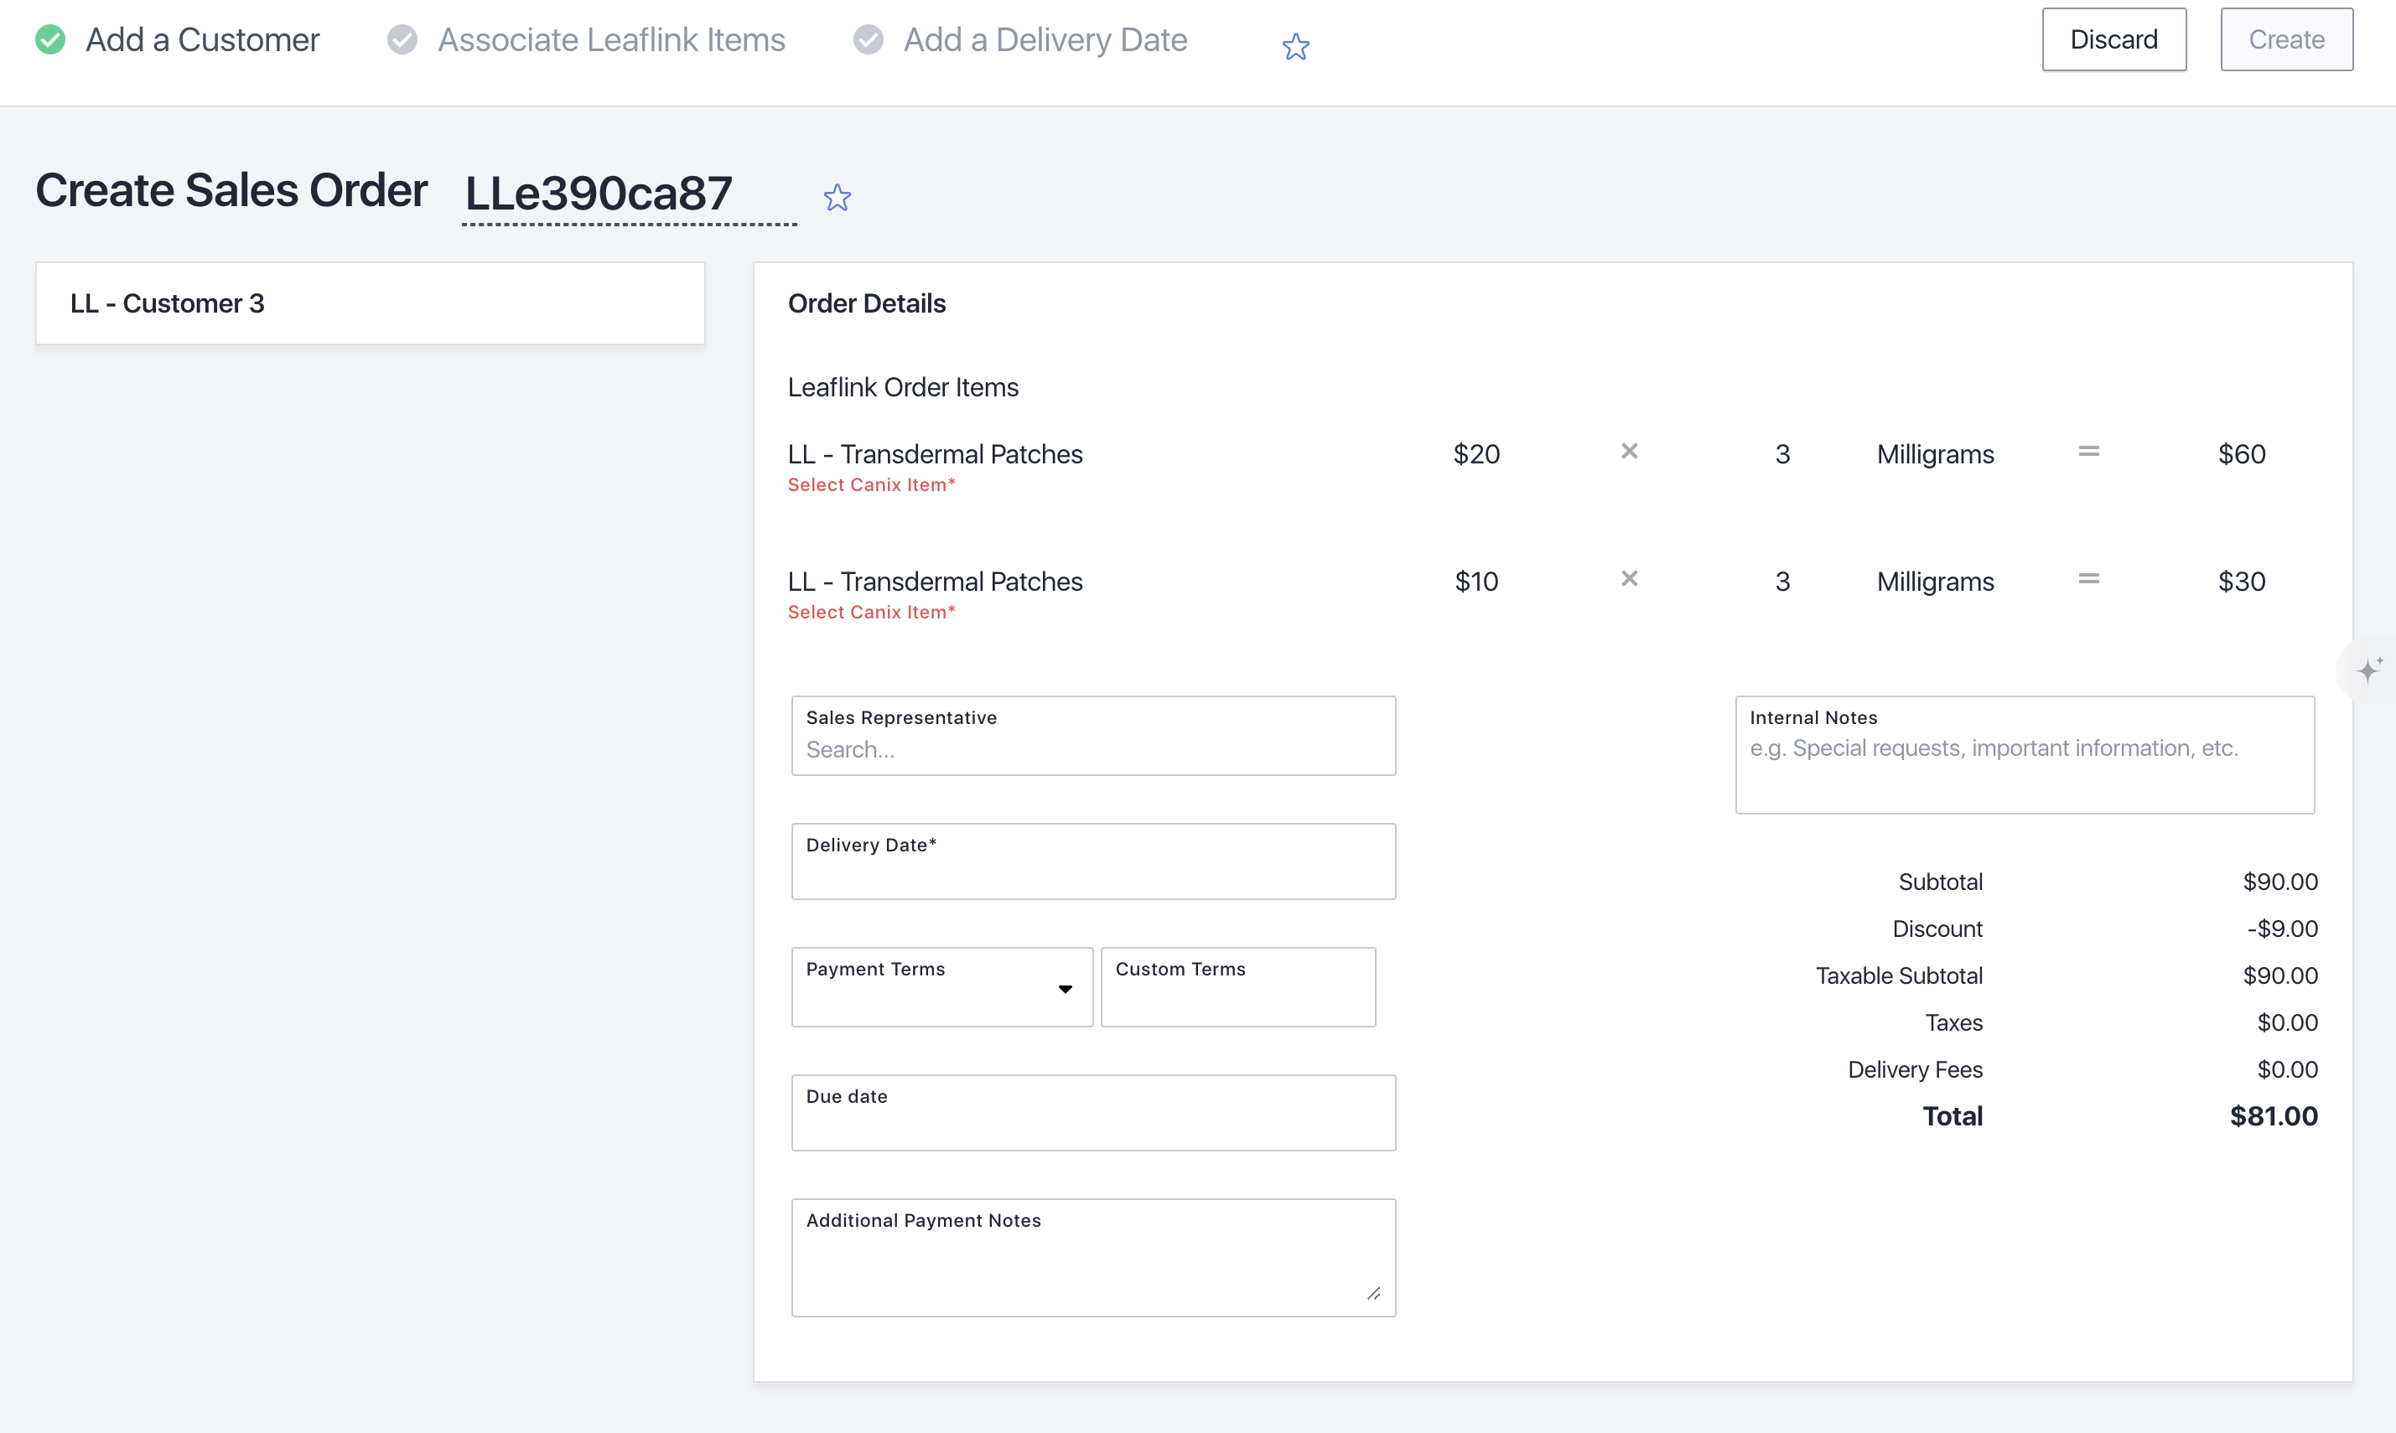2396x1433 pixels.
Task: Click the green check next to Add a Customer
Action: click(50, 39)
